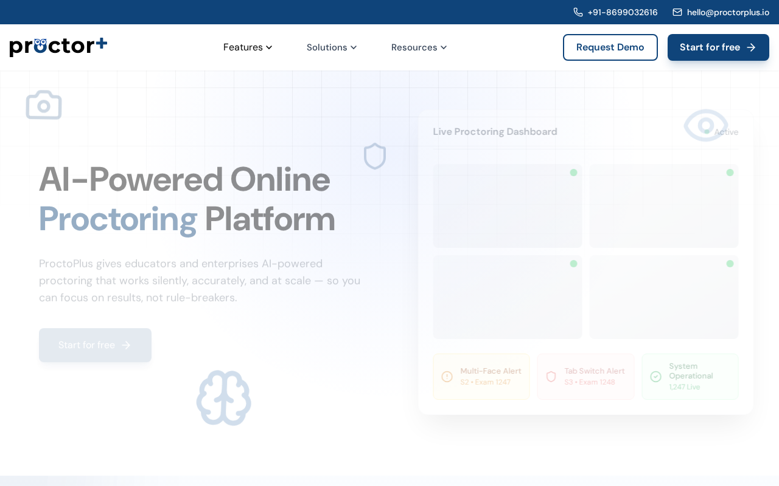This screenshot has height=486, width=779.
Task: Click the word Proctoring in the headline
Action: click(x=118, y=219)
